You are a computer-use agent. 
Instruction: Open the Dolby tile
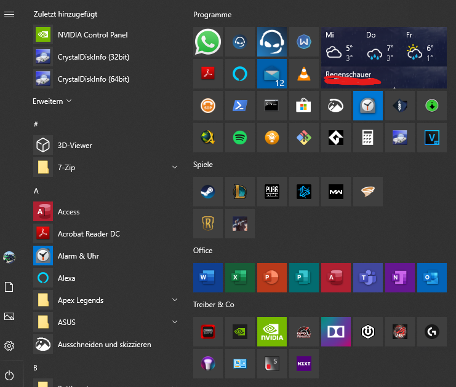click(336, 332)
